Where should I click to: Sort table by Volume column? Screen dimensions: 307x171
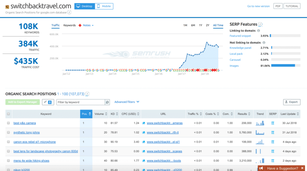[x=101, y=114]
